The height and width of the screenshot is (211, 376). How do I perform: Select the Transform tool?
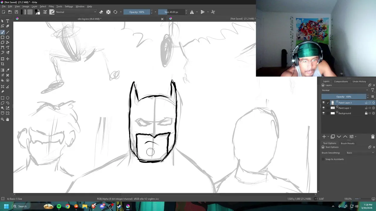pyautogui.click(x=3, y=59)
